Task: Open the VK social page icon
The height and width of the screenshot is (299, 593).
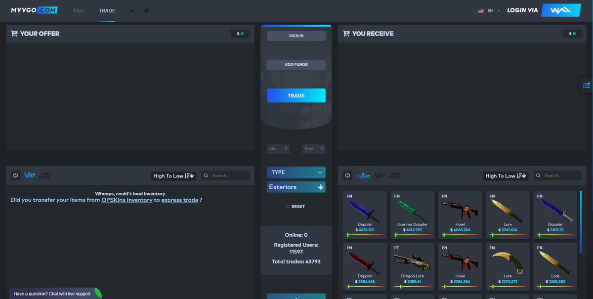Action: point(131,10)
